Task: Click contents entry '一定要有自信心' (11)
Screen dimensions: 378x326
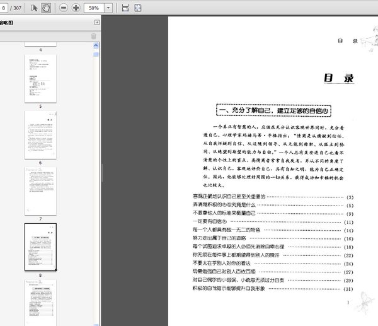Action: point(273,222)
